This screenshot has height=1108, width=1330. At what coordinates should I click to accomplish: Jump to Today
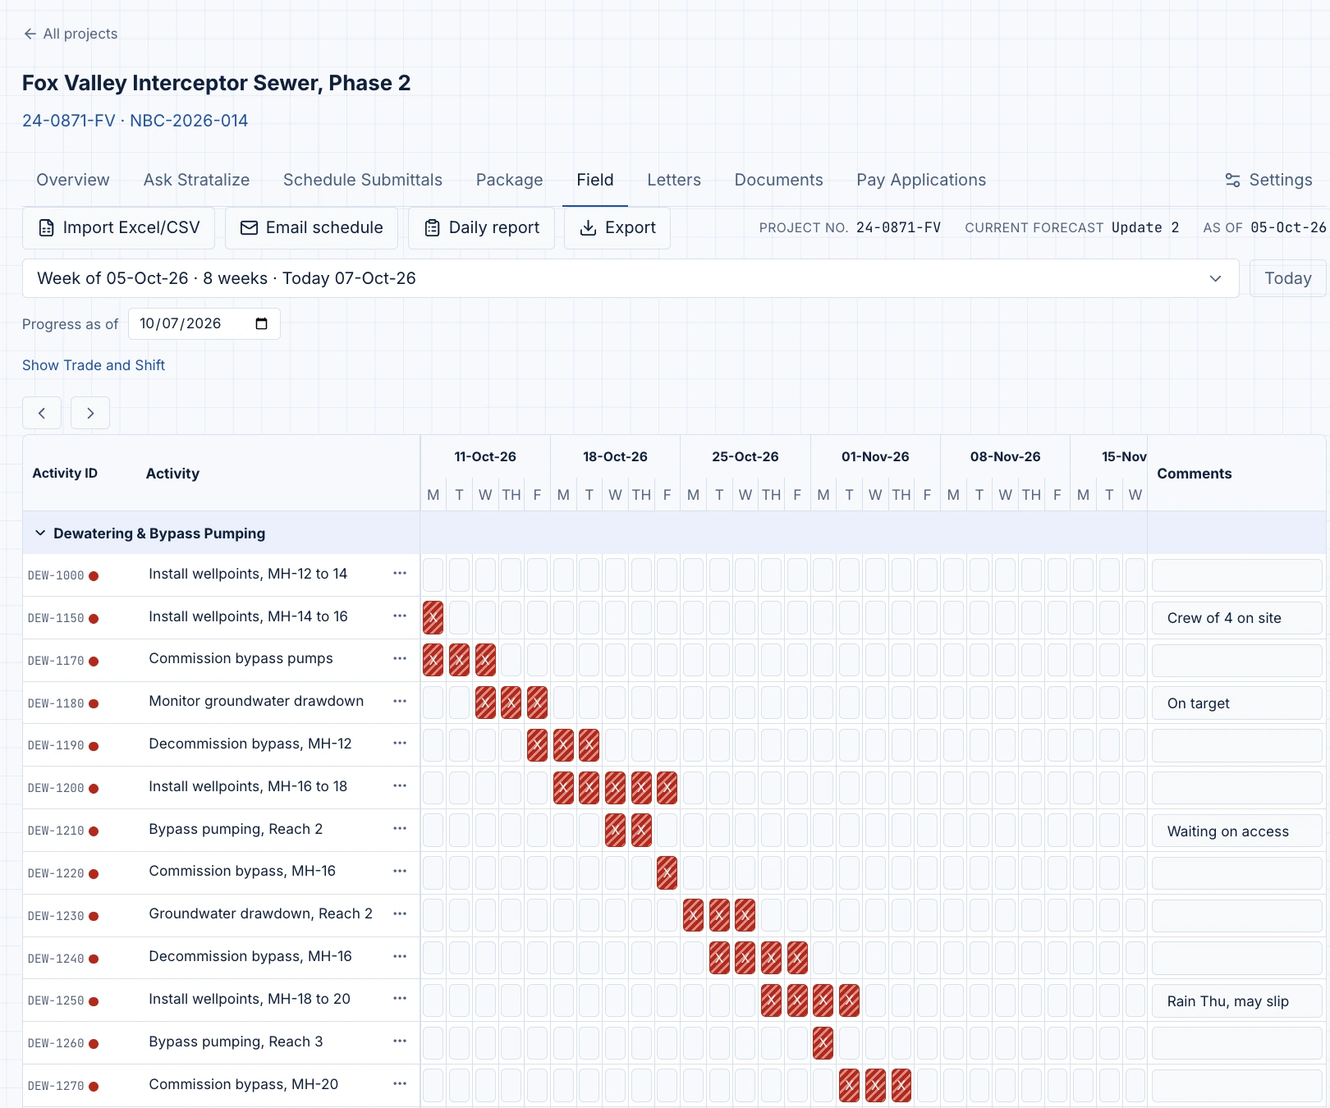pos(1287,278)
